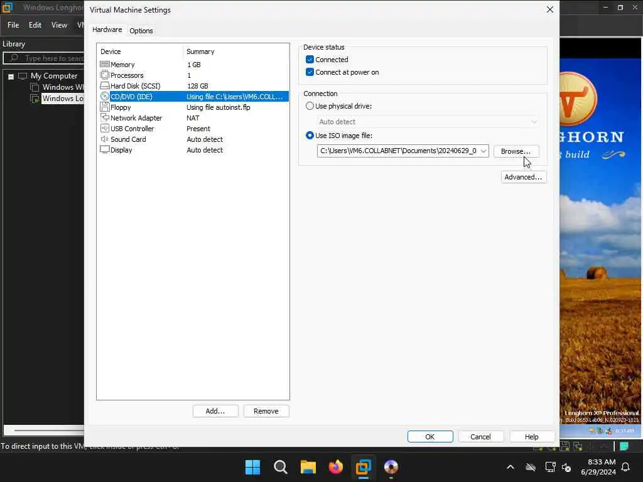This screenshot has width=643, height=482.
Task: Open the Edit menu in VMware
Action: [35, 25]
